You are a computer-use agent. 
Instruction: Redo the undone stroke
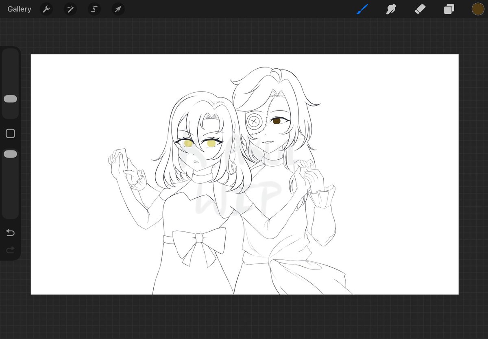coord(10,250)
